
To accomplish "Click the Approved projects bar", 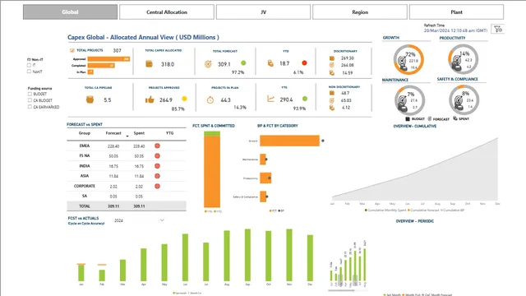I will point(108,59).
